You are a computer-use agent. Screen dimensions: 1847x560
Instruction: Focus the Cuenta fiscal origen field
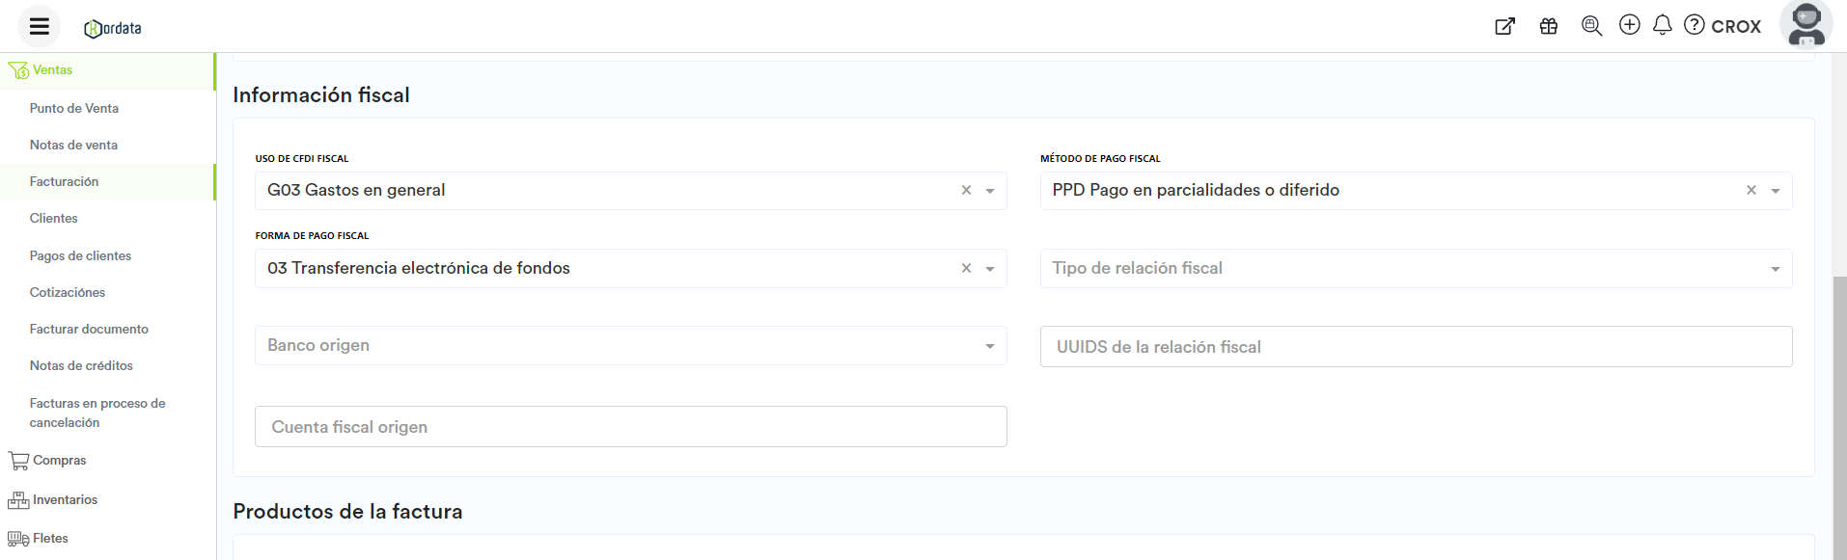[630, 427]
